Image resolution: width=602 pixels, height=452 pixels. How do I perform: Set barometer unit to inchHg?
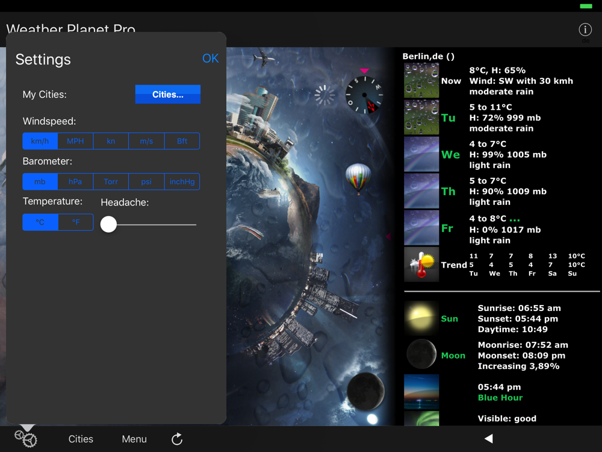coord(182,182)
